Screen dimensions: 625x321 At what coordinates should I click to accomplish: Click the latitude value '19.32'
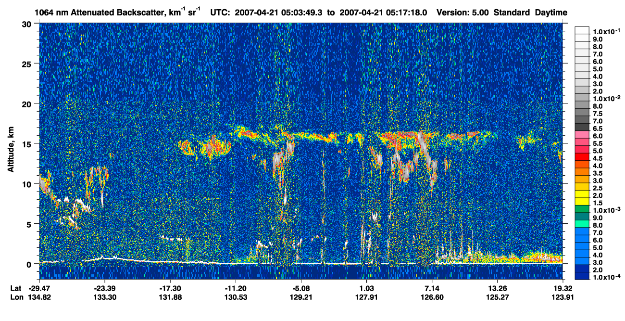563,288
